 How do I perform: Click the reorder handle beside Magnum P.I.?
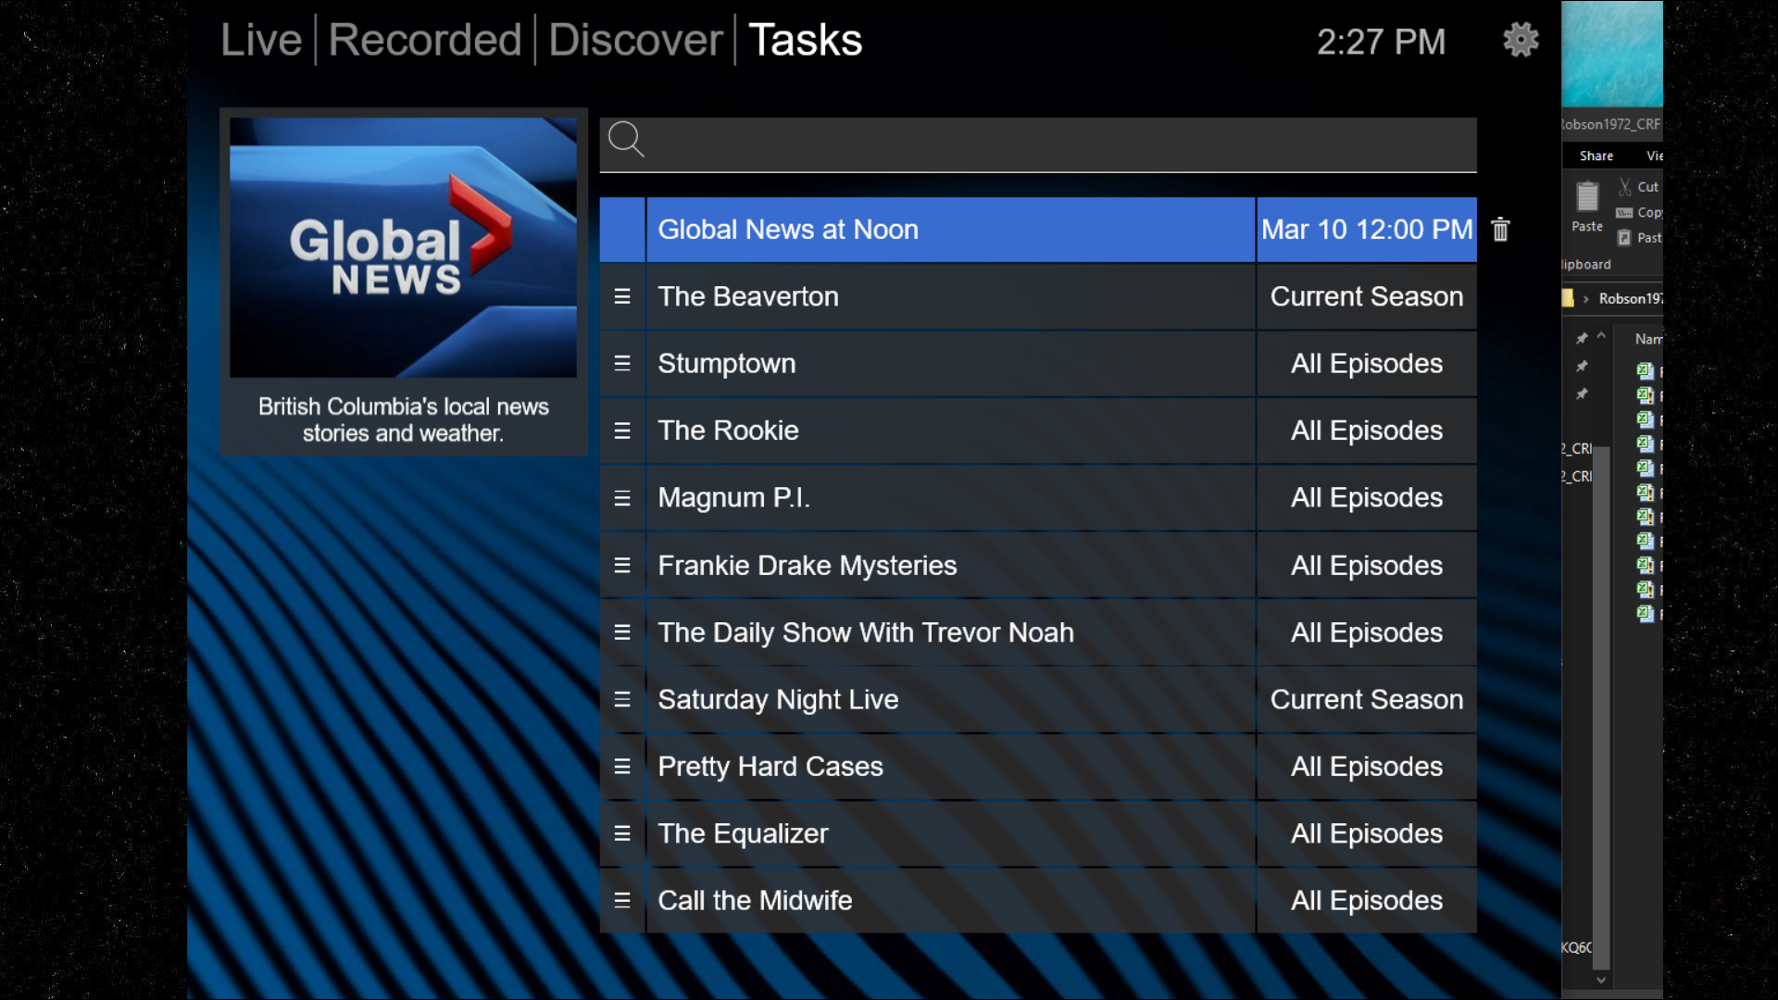(622, 498)
